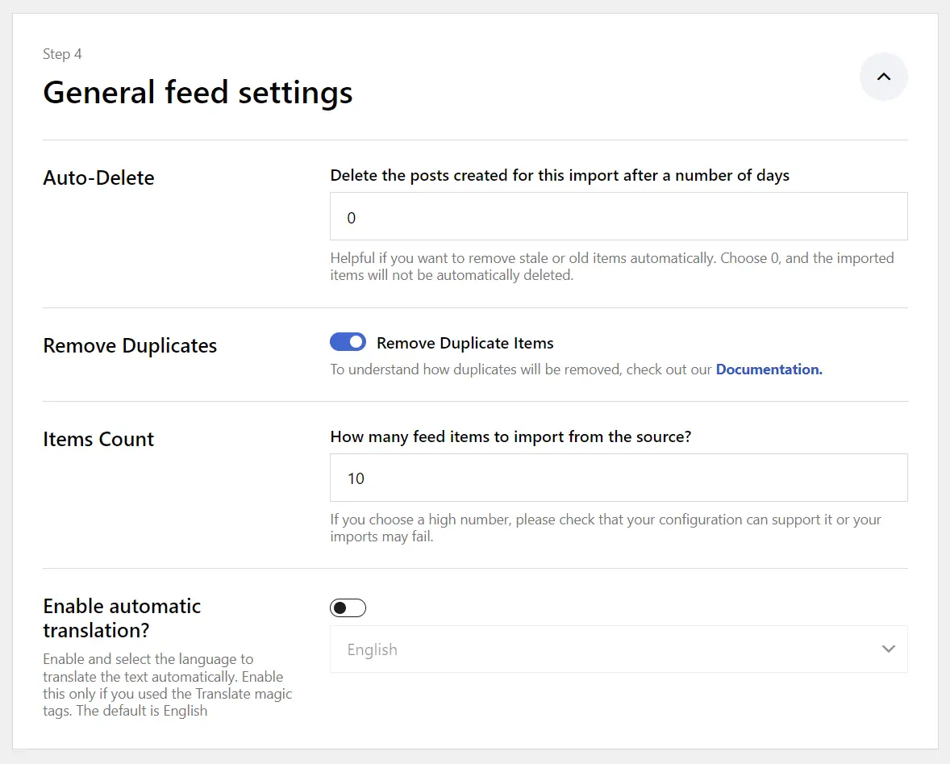Click the 'Step 4' label

[62, 54]
